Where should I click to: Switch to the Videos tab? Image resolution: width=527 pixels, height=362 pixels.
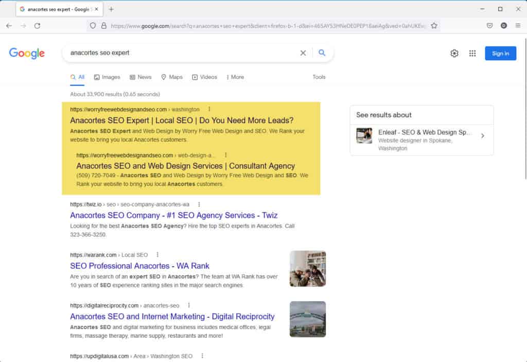click(x=204, y=77)
